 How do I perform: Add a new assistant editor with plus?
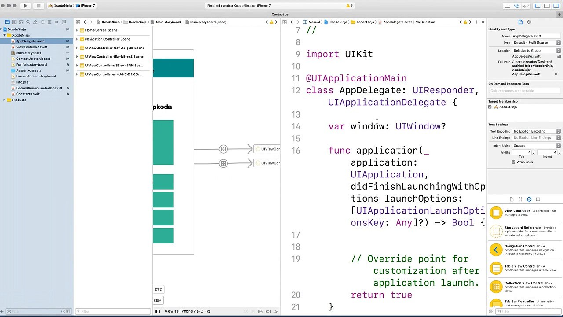(476, 22)
